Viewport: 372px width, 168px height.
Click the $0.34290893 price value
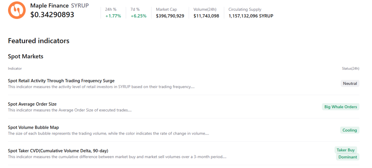(x=52, y=15)
